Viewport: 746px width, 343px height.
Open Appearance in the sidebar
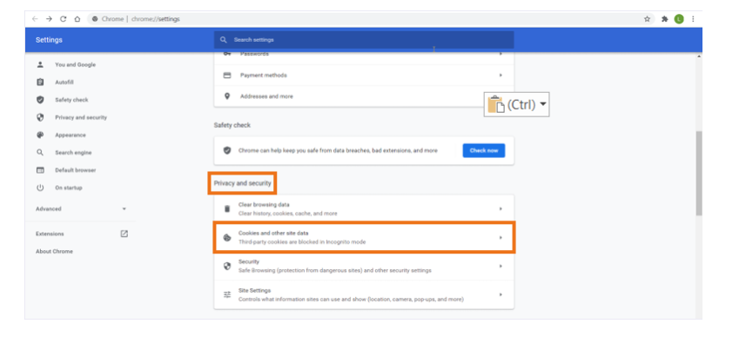tap(71, 135)
